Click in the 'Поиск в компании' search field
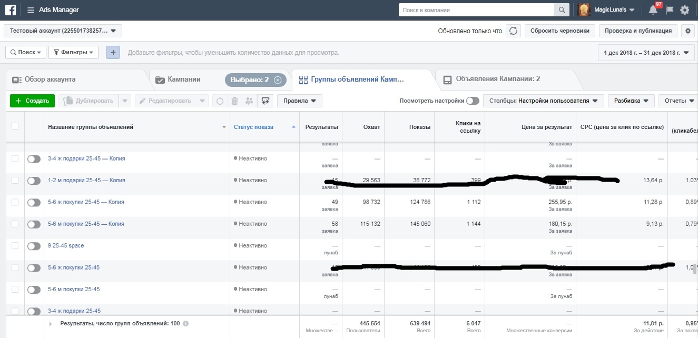 (x=477, y=10)
